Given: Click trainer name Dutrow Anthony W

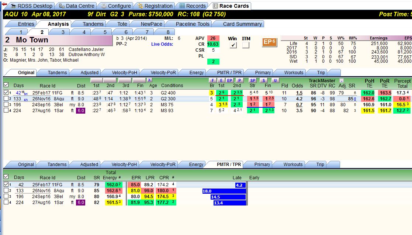Looking at the screenshot, I should (x=86, y=54).
